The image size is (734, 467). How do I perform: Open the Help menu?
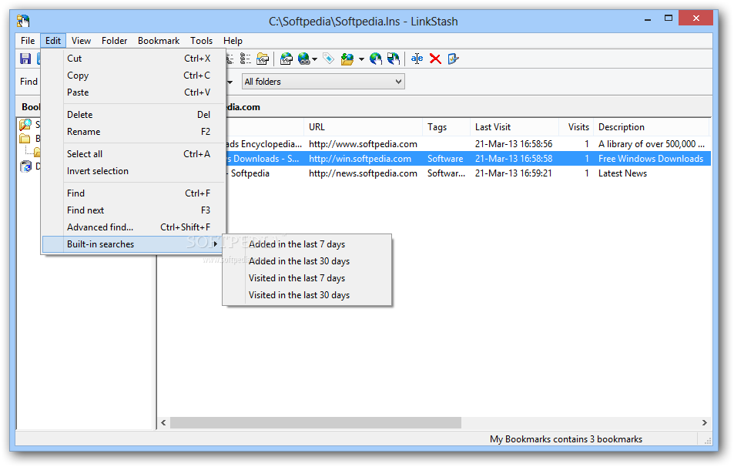[233, 41]
